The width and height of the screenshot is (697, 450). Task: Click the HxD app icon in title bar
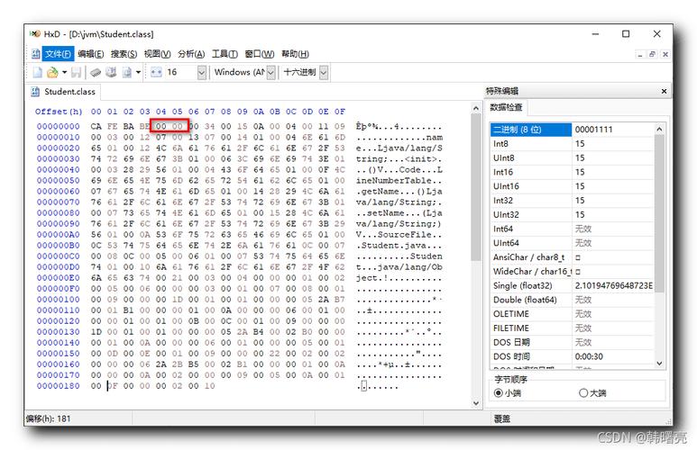[x=34, y=33]
